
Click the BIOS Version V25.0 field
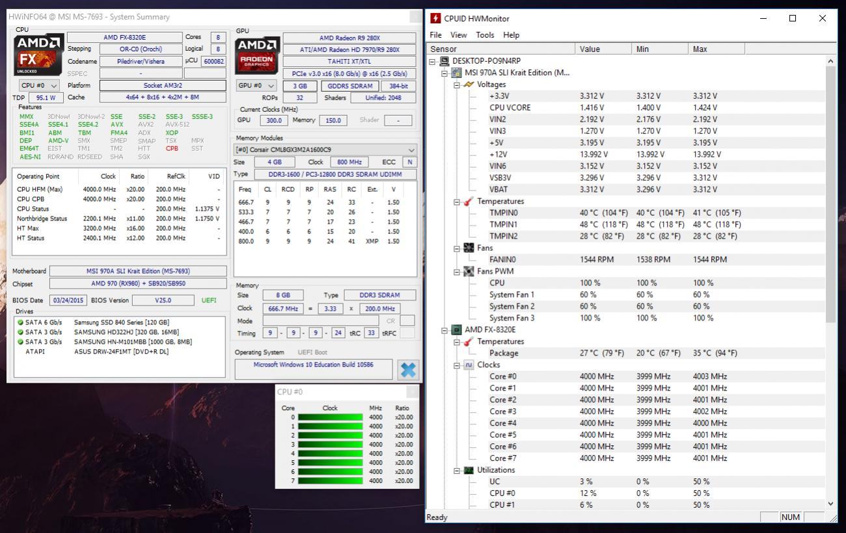click(163, 300)
